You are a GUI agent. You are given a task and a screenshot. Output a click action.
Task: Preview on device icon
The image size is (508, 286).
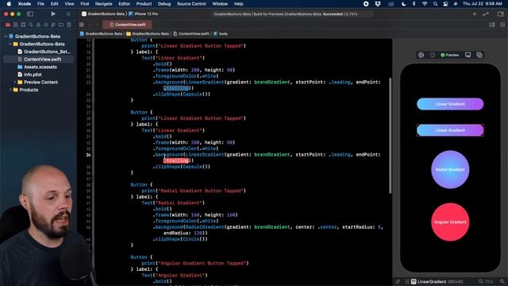coord(468,55)
